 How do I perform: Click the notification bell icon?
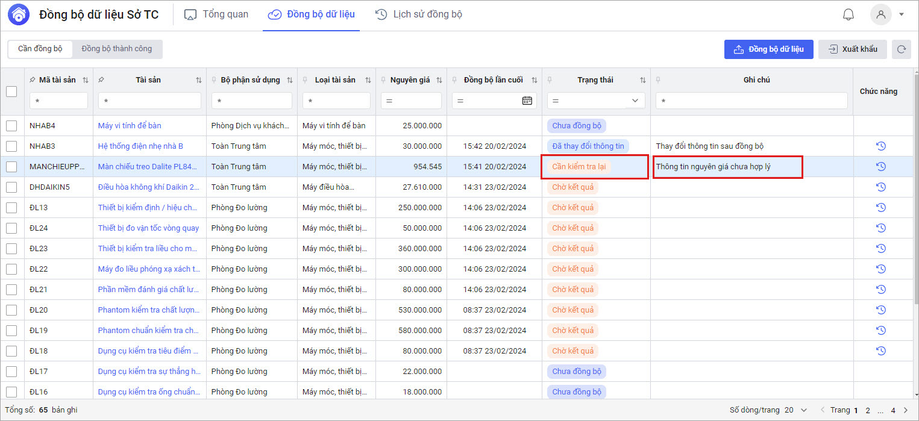[848, 14]
